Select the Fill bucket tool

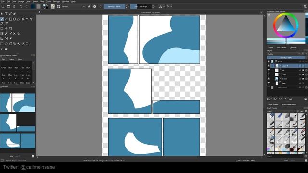point(19,34)
